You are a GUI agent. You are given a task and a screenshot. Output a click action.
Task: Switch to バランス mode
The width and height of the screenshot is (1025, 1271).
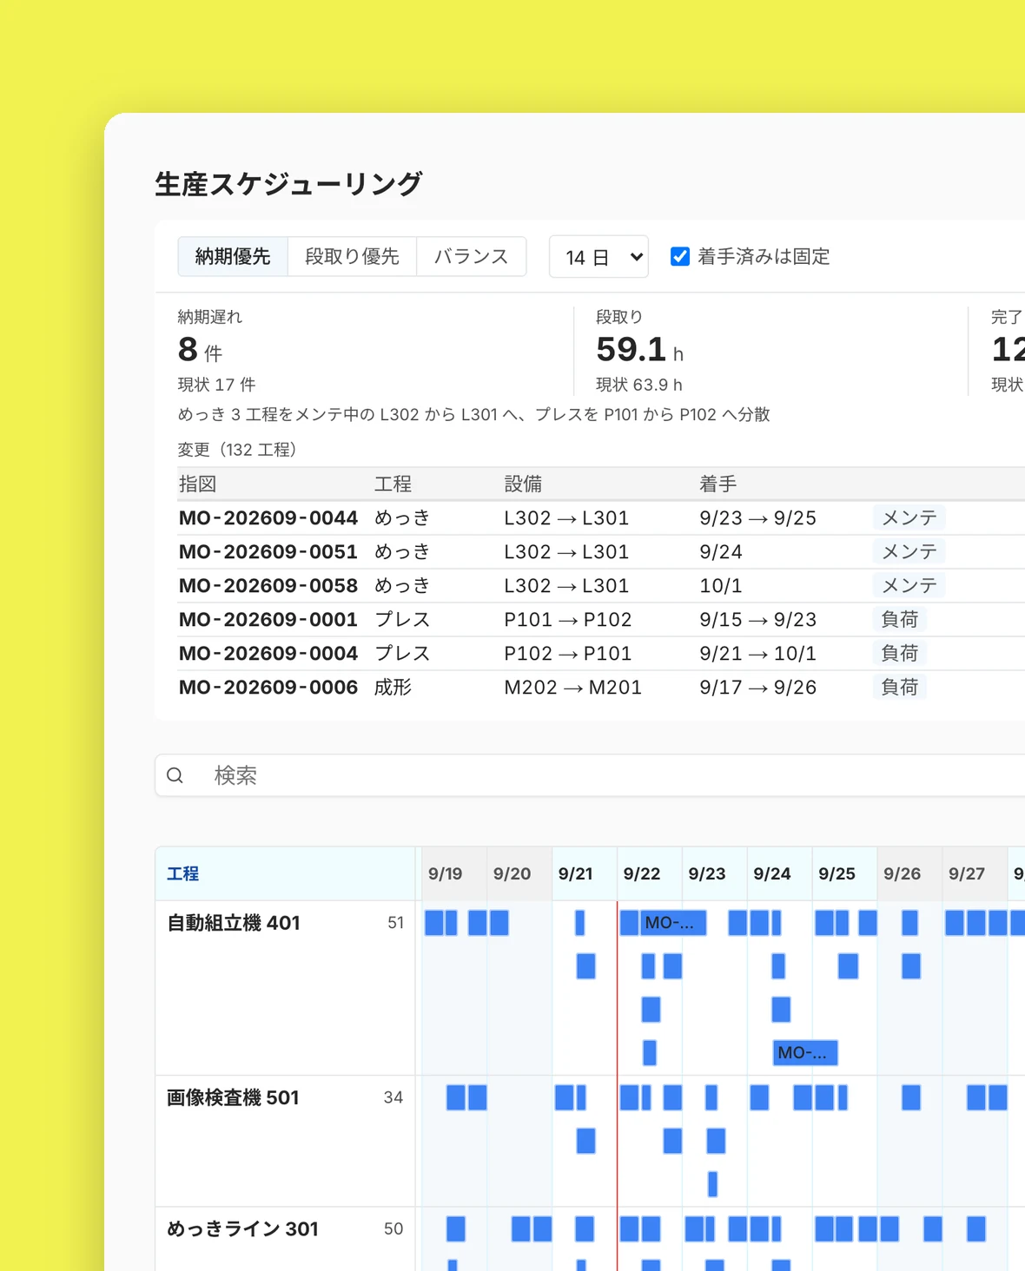coord(471,256)
